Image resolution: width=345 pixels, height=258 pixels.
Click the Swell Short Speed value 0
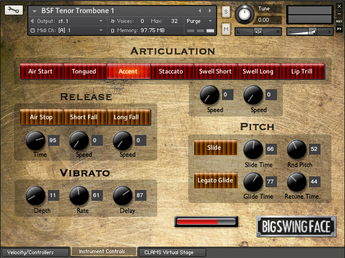[227, 95]
